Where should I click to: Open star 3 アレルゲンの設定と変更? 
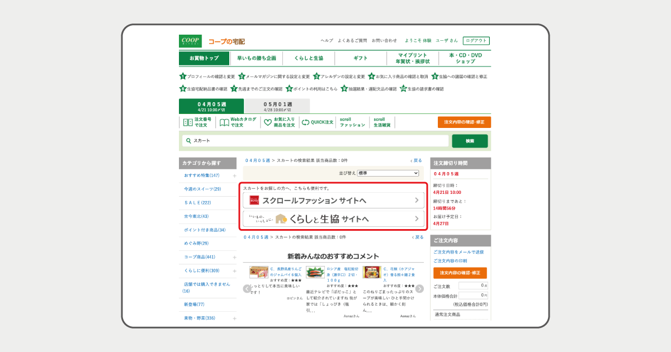click(x=339, y=77)
